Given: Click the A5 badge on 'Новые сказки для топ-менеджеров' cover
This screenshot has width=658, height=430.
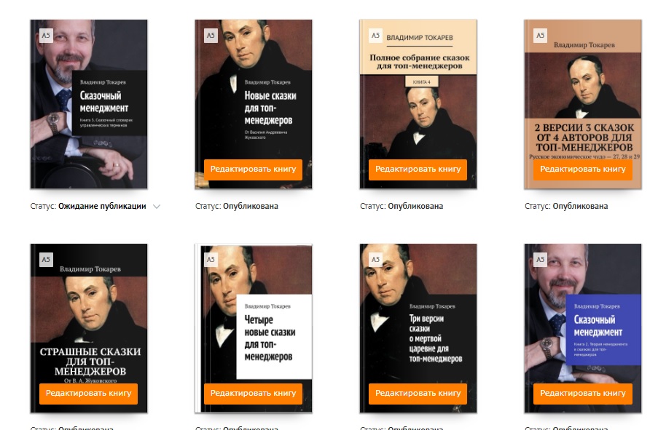Looking at the screenshot, I should [x=211, y=36].
